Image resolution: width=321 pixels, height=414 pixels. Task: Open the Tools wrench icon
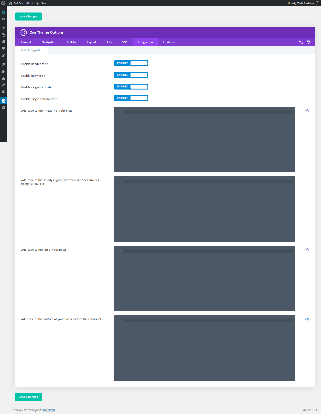click(x=3, y=85)
